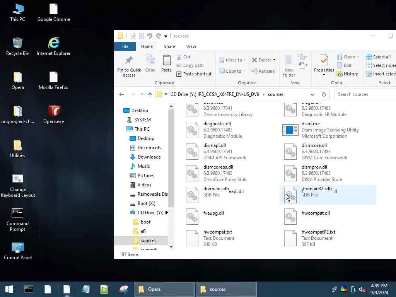Click the volume muted tray icon
The image size is (396, 297).
click(x=362, y=289)
